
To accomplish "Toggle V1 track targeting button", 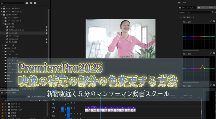I will click(x=68, y=109).
